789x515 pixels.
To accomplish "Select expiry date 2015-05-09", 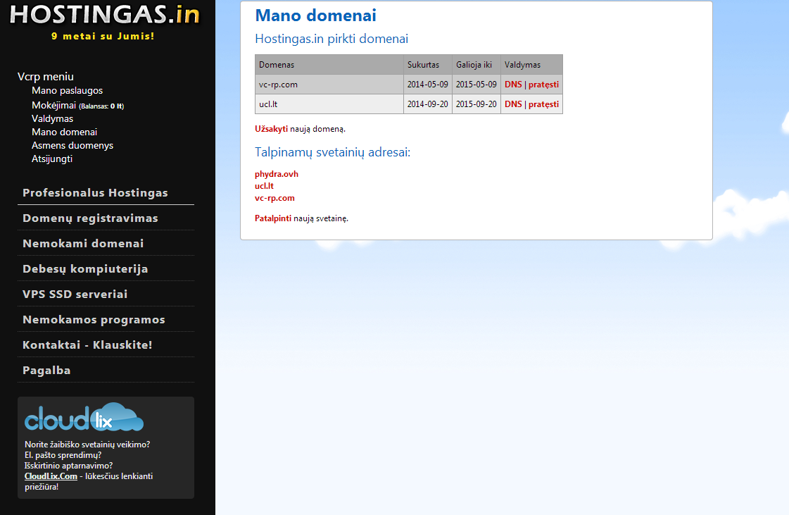I will point(476,85).
